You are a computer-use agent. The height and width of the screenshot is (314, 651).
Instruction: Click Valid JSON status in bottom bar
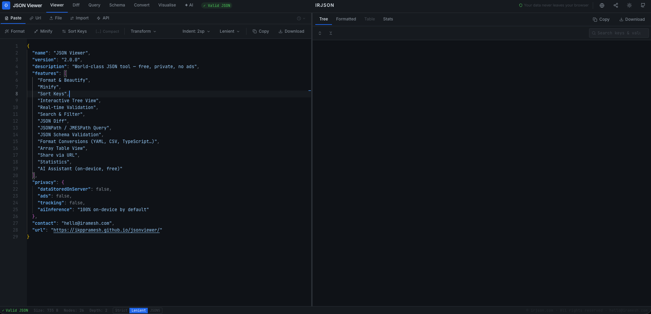point(15,311)
